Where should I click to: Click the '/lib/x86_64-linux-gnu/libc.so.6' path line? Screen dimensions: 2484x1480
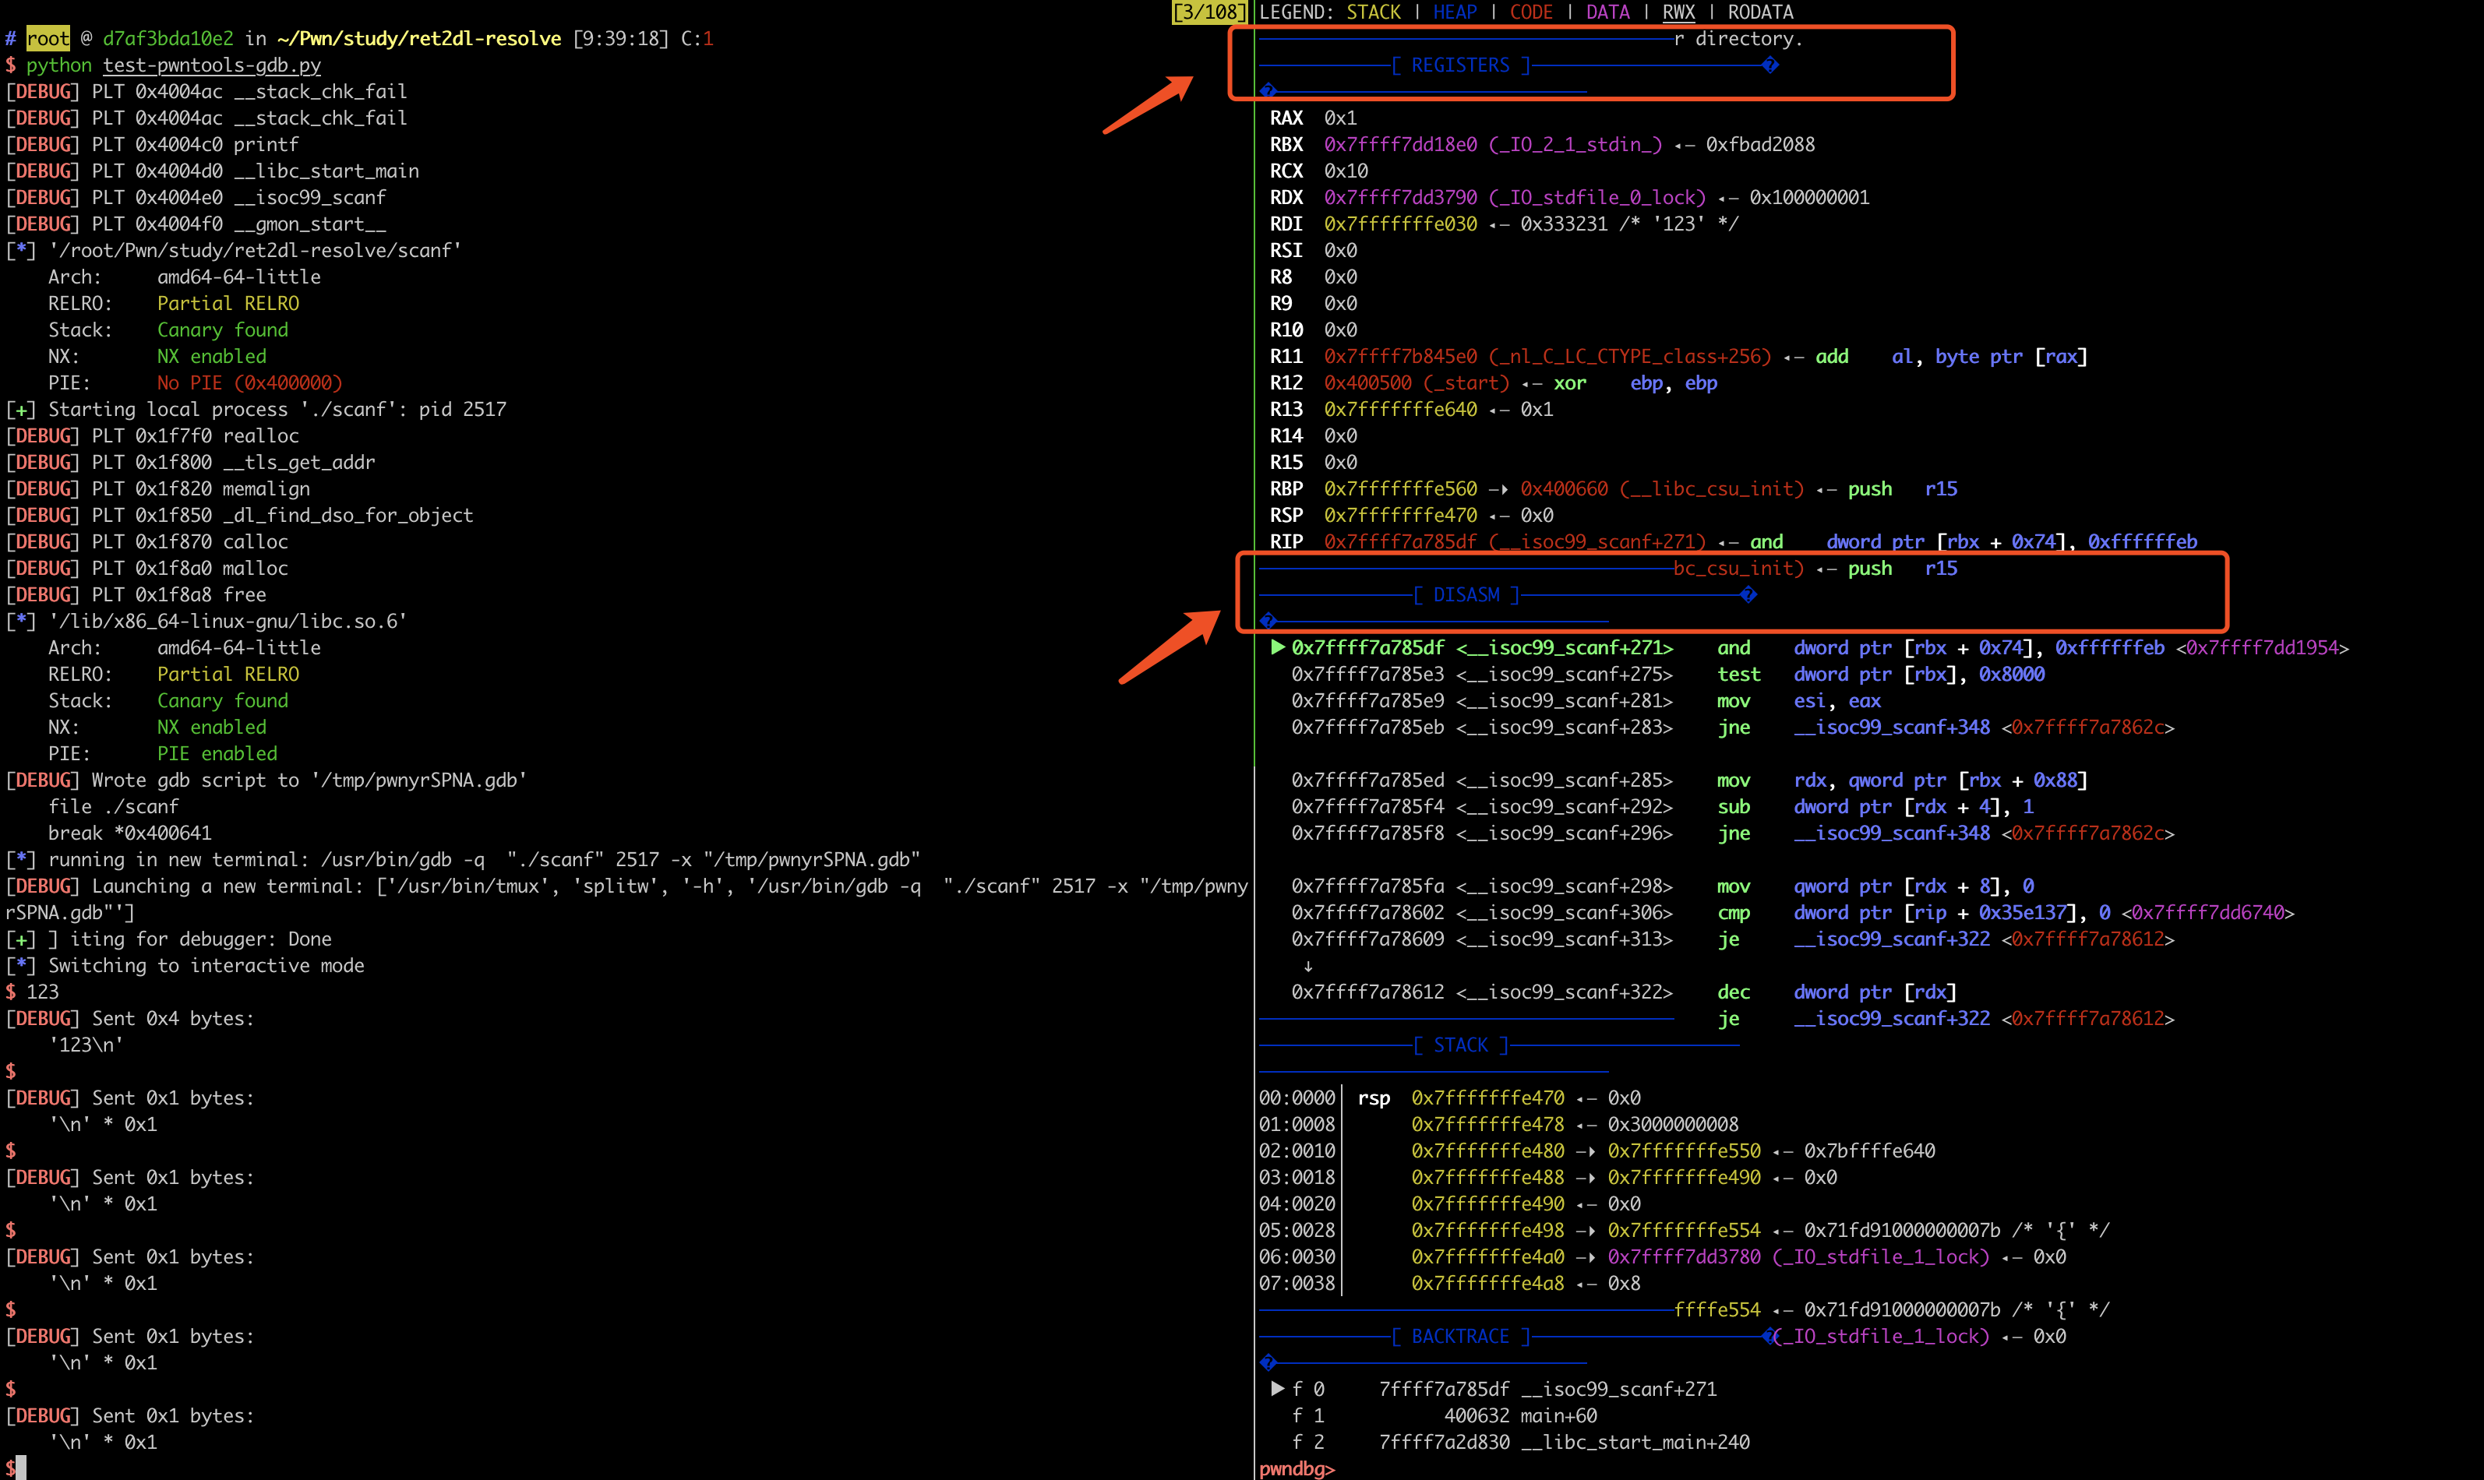pyautogui.click(x=206, y=620)
